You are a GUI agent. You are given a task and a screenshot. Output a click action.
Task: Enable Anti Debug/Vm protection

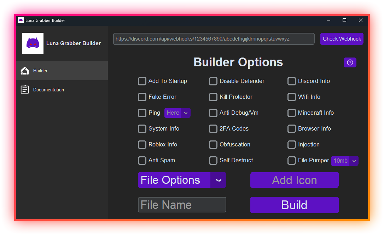click(x=213, y=113)
